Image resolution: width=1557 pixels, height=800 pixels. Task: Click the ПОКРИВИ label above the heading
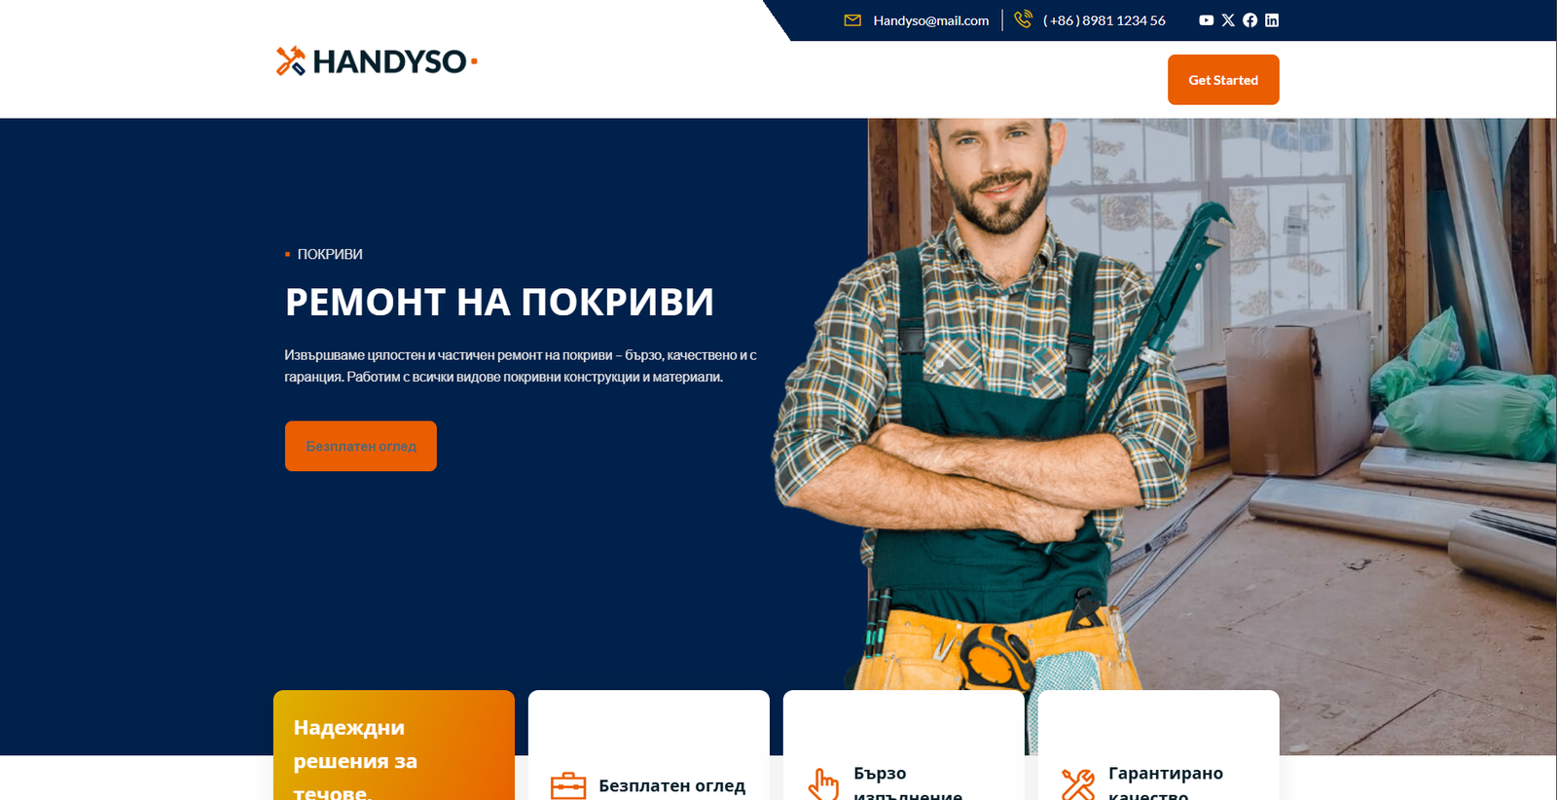(x=330, y=254)
